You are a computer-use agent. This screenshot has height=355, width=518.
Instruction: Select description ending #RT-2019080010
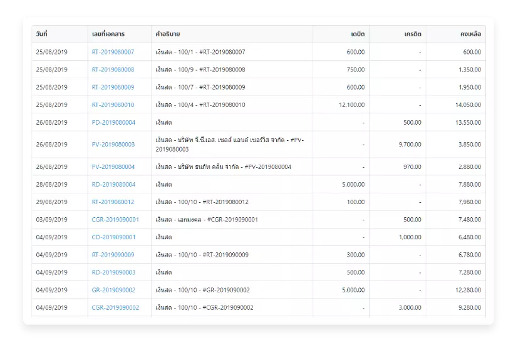point(200,105)
